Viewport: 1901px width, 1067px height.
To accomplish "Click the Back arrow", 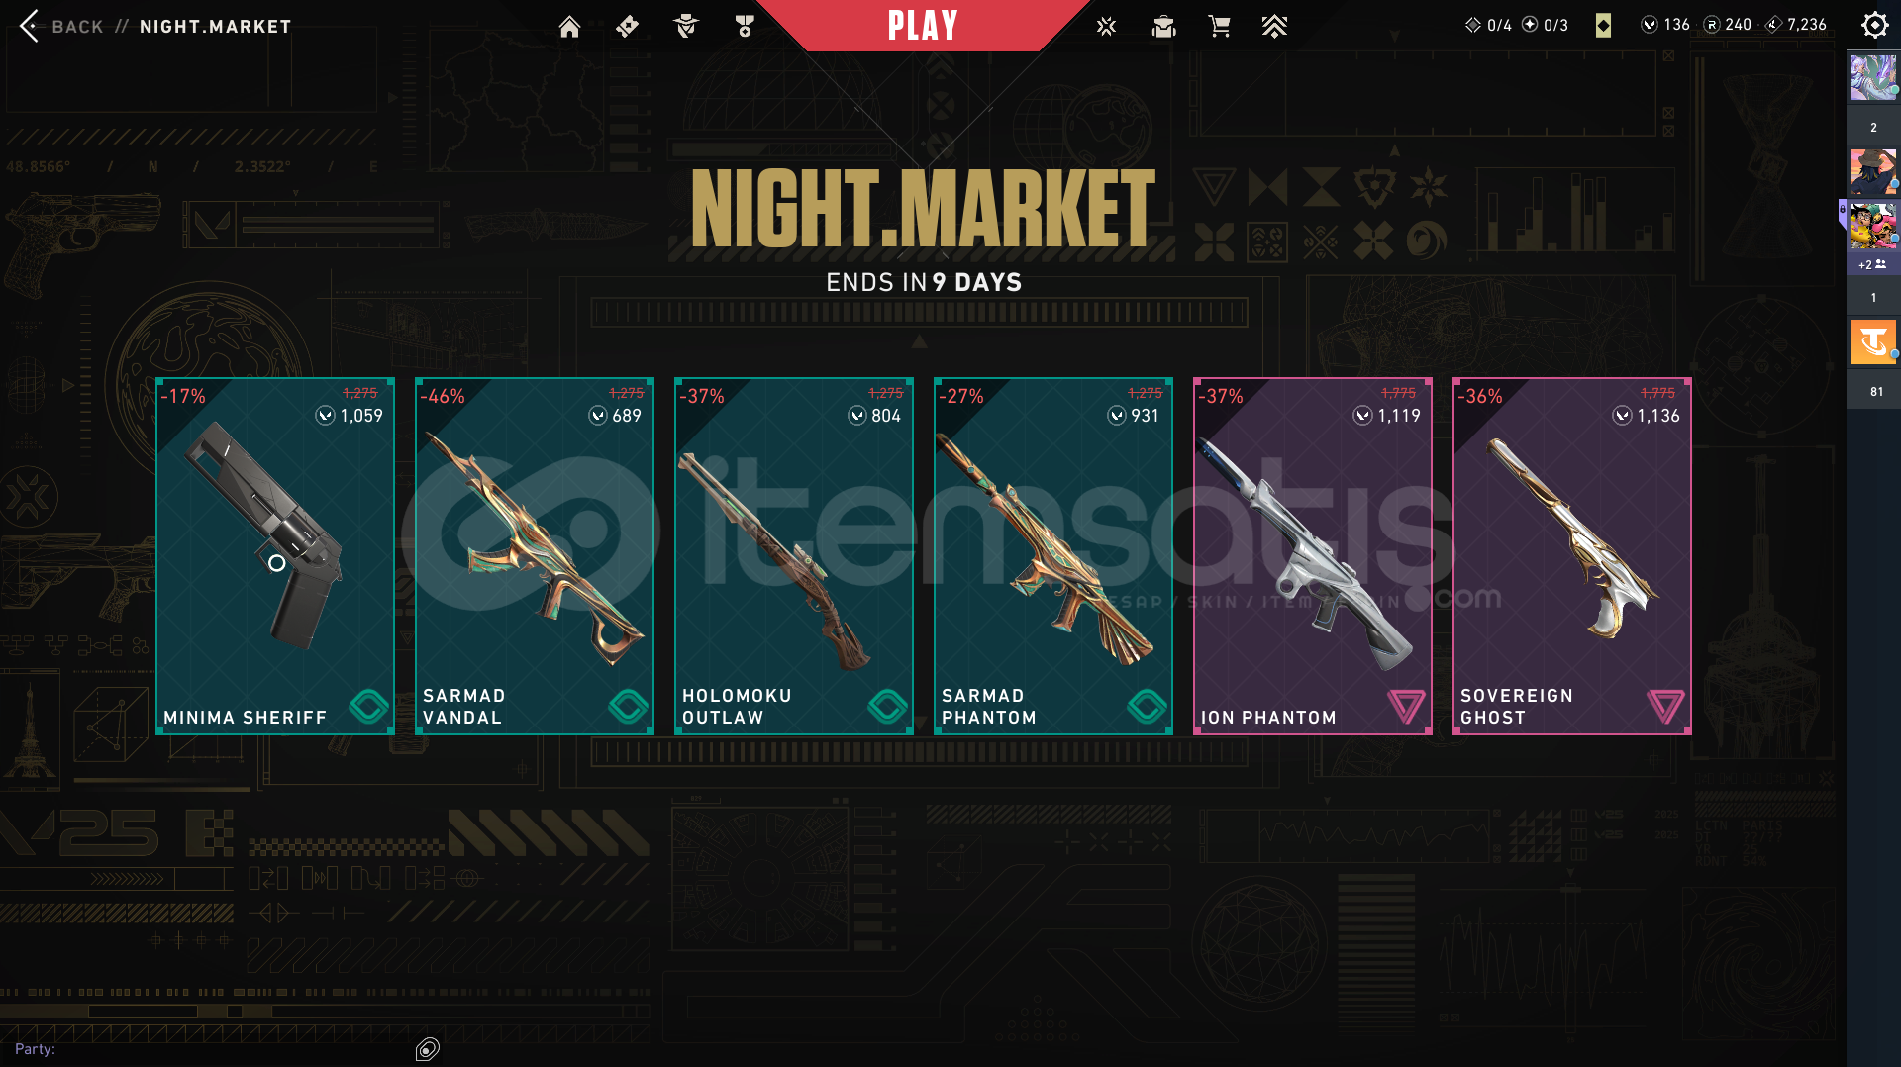I will click(x=30, y=26).
